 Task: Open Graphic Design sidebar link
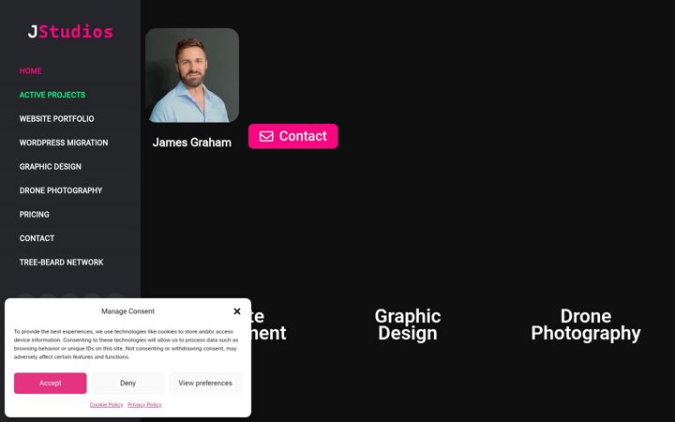(50, 167)
